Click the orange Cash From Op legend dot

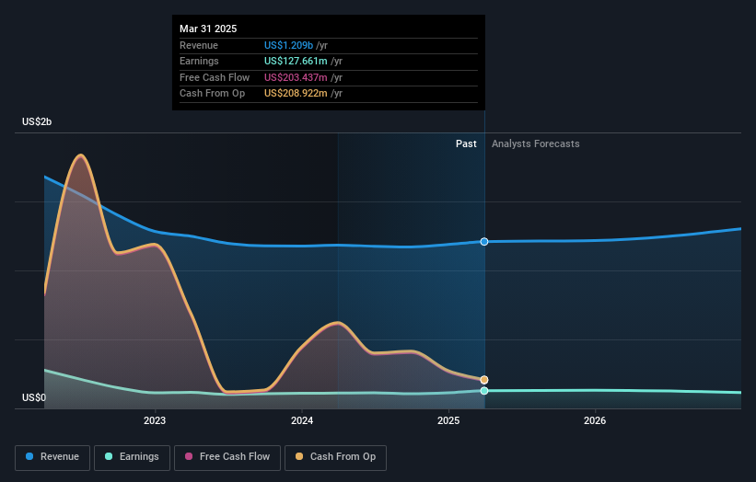point(299,456)
